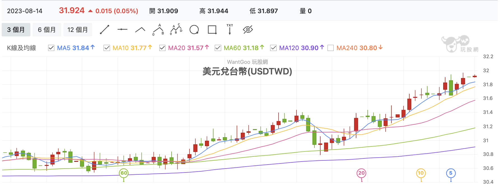Toggle the MA60 checkbox
The height and width of the screenshot is (187, 500).
click(x=218, y=48)
